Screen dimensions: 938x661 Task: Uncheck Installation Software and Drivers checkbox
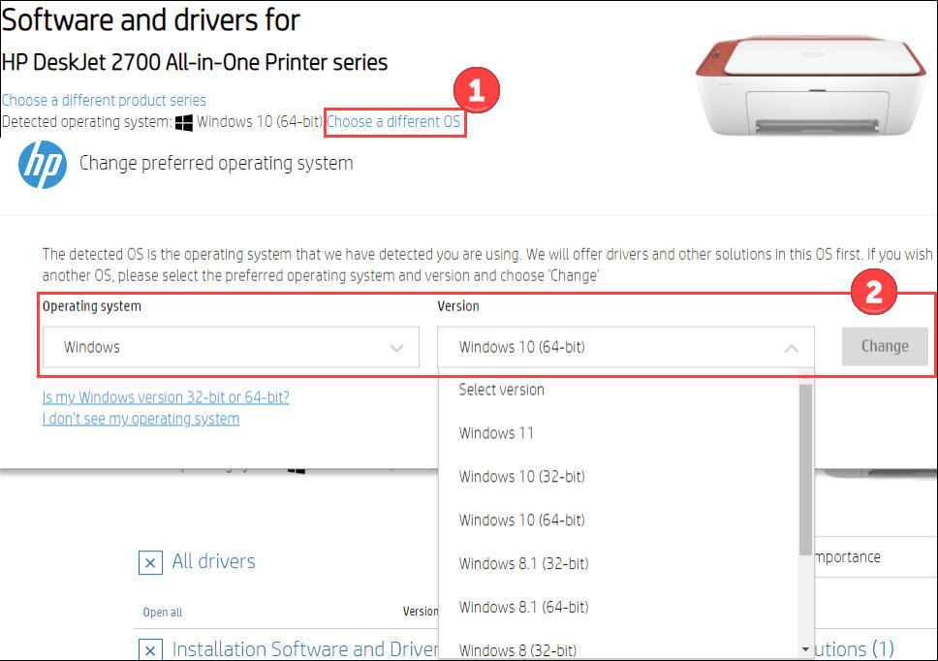[150, 649]
